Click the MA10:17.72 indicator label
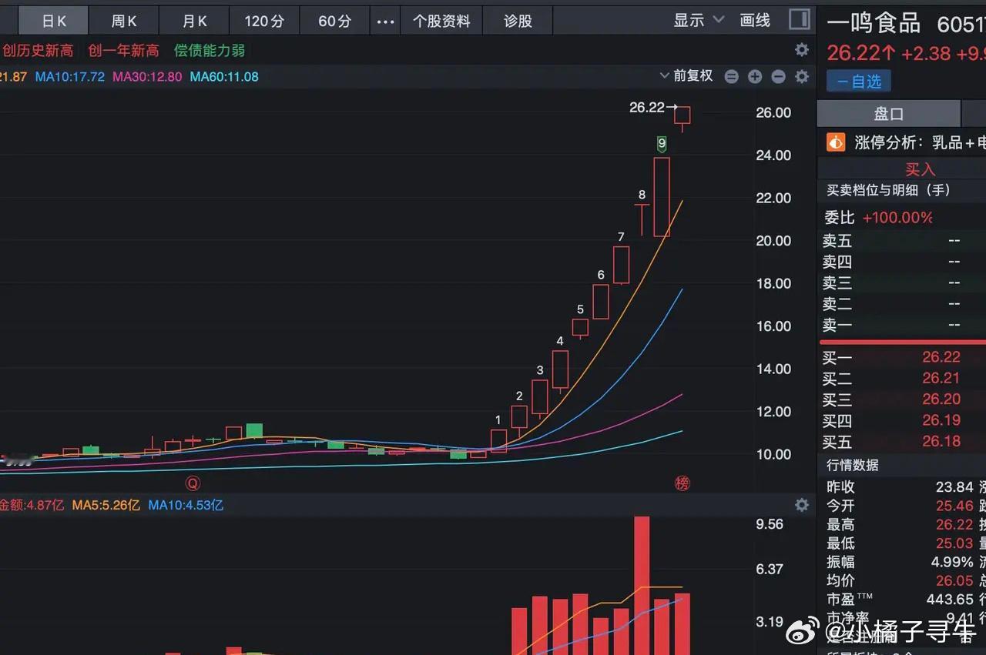986x655 pixels. [x=69, y=77]
